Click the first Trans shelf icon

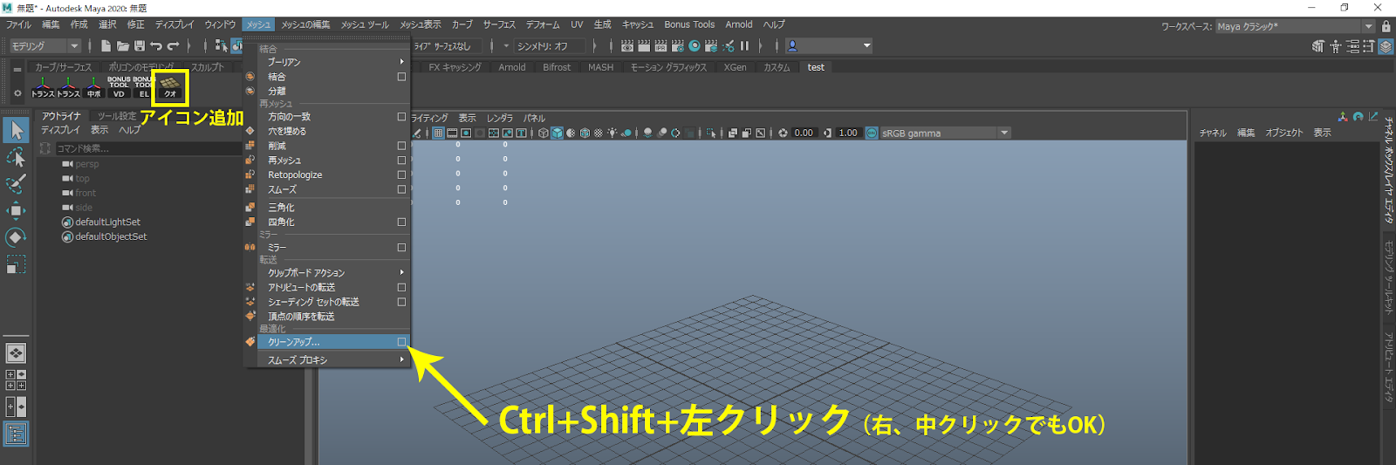click(42, 87)
